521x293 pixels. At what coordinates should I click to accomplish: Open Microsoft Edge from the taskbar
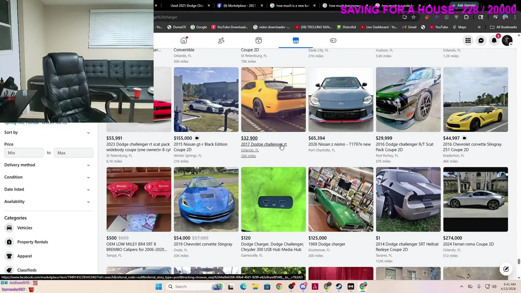coord(243,286)
